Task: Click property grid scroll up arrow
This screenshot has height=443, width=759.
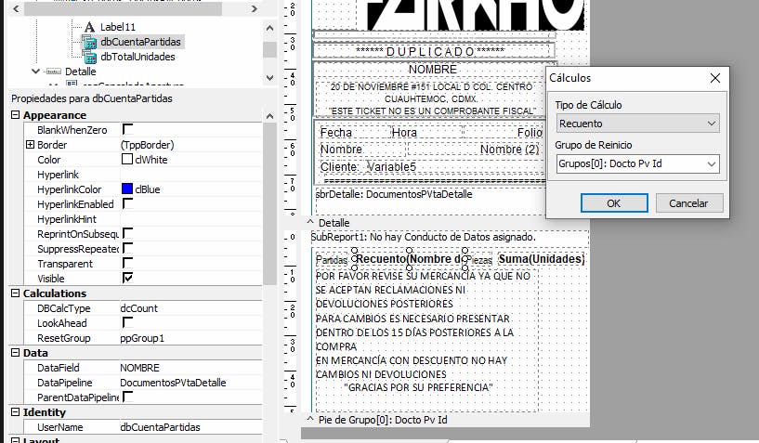Action: (x=269, y=116)
